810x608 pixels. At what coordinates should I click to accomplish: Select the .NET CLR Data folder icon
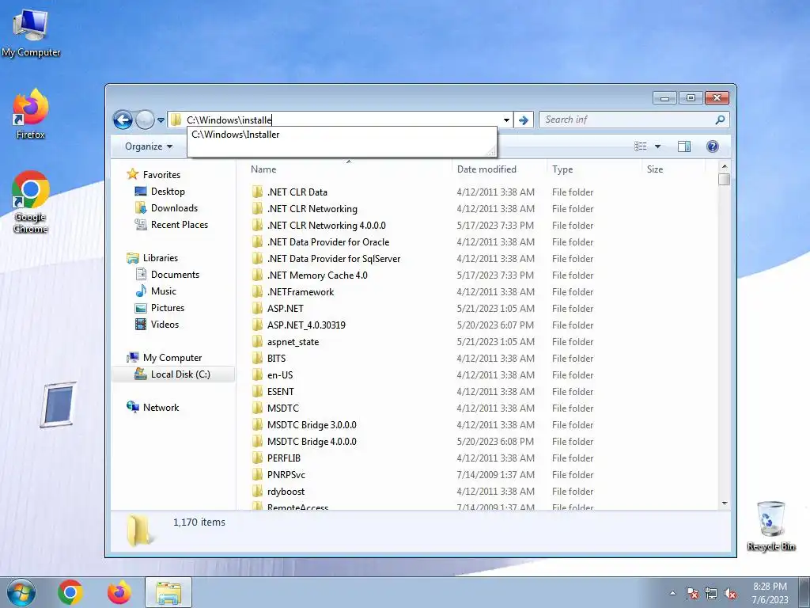coord(257,192)
